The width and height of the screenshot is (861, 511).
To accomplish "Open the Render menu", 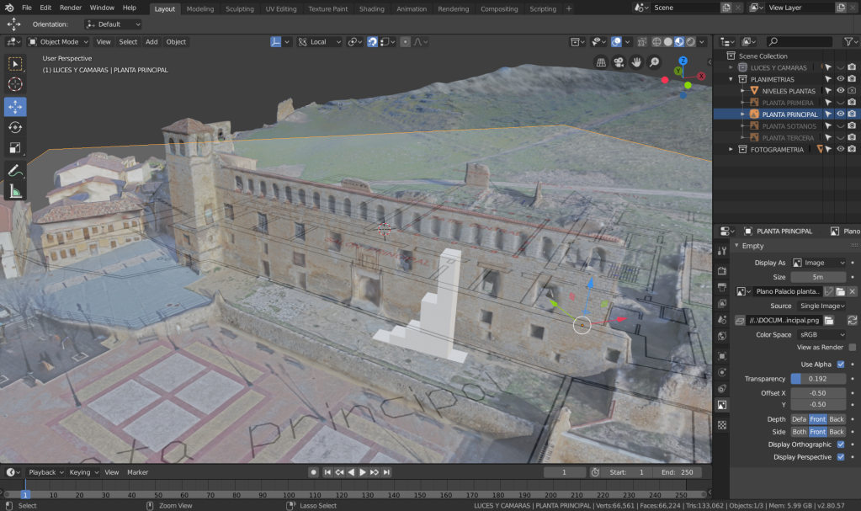I will 71,8.
